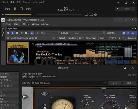Pause track in TuneBrowser Player View
This screenshot has height=109, width=138.
click(x=17, y=33)
